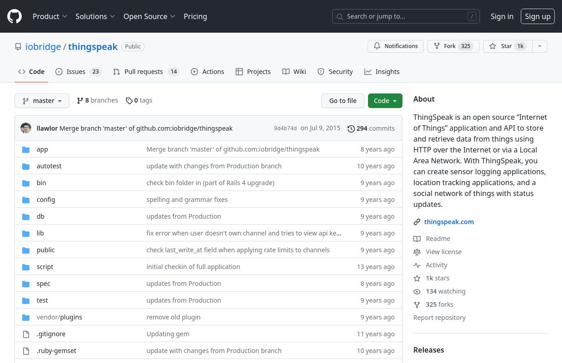Focus the Search or jump to field
This screenshot has height=363, width=562.
point(406,16)
